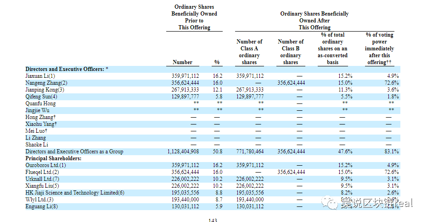Select the name Nangeng Zhang(2)

click(46, 83)
